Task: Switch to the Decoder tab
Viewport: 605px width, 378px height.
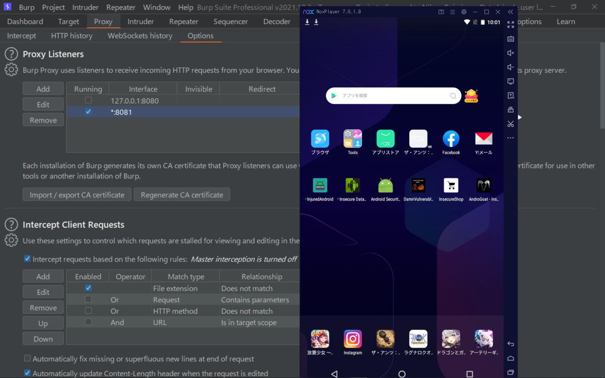Action: tap(277, 22)
